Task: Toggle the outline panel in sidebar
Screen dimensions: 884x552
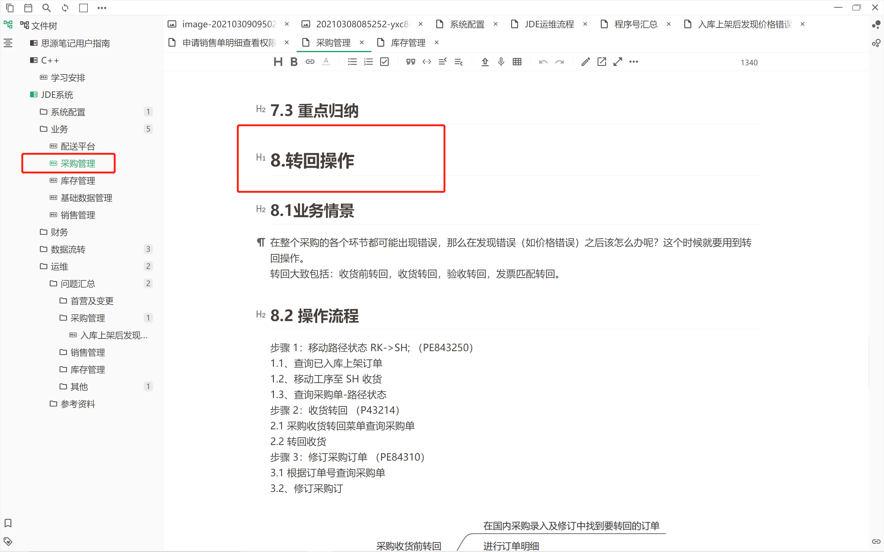Action: click(8, 43)
